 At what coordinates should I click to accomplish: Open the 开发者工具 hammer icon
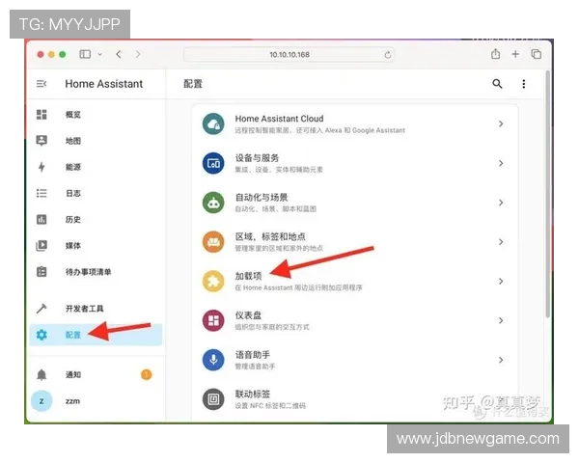(x=41, y=309)
